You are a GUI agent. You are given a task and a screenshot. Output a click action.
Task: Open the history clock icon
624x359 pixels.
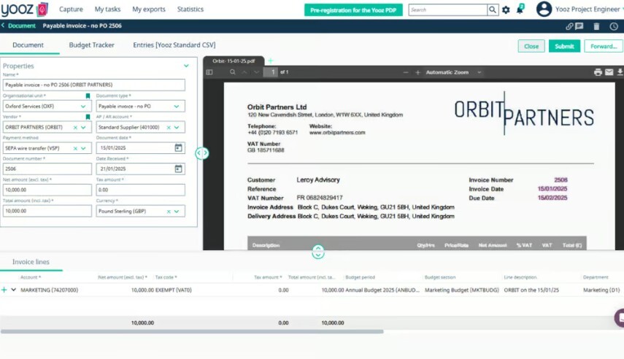coord(614,26)
